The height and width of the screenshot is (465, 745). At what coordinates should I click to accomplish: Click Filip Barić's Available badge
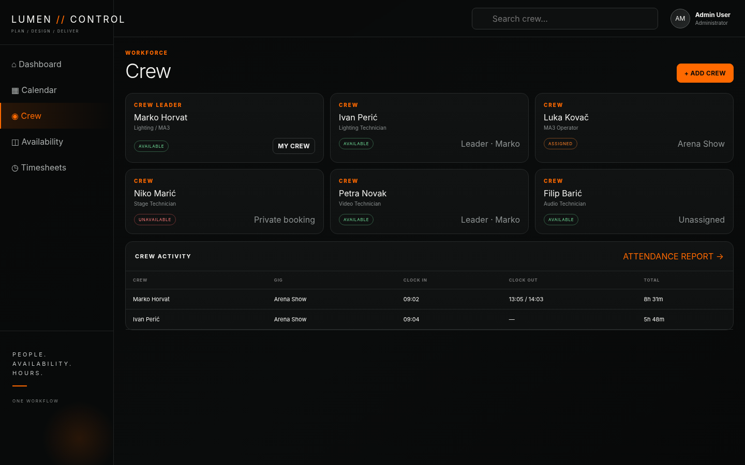click(x=561, y=220)
